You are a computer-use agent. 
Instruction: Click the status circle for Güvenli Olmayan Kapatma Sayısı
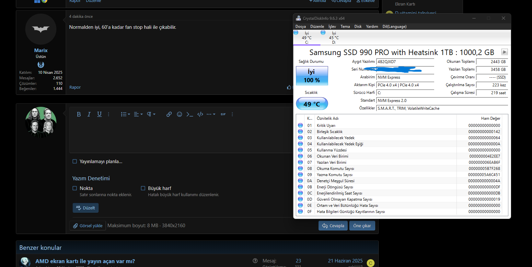pos(300,199)
